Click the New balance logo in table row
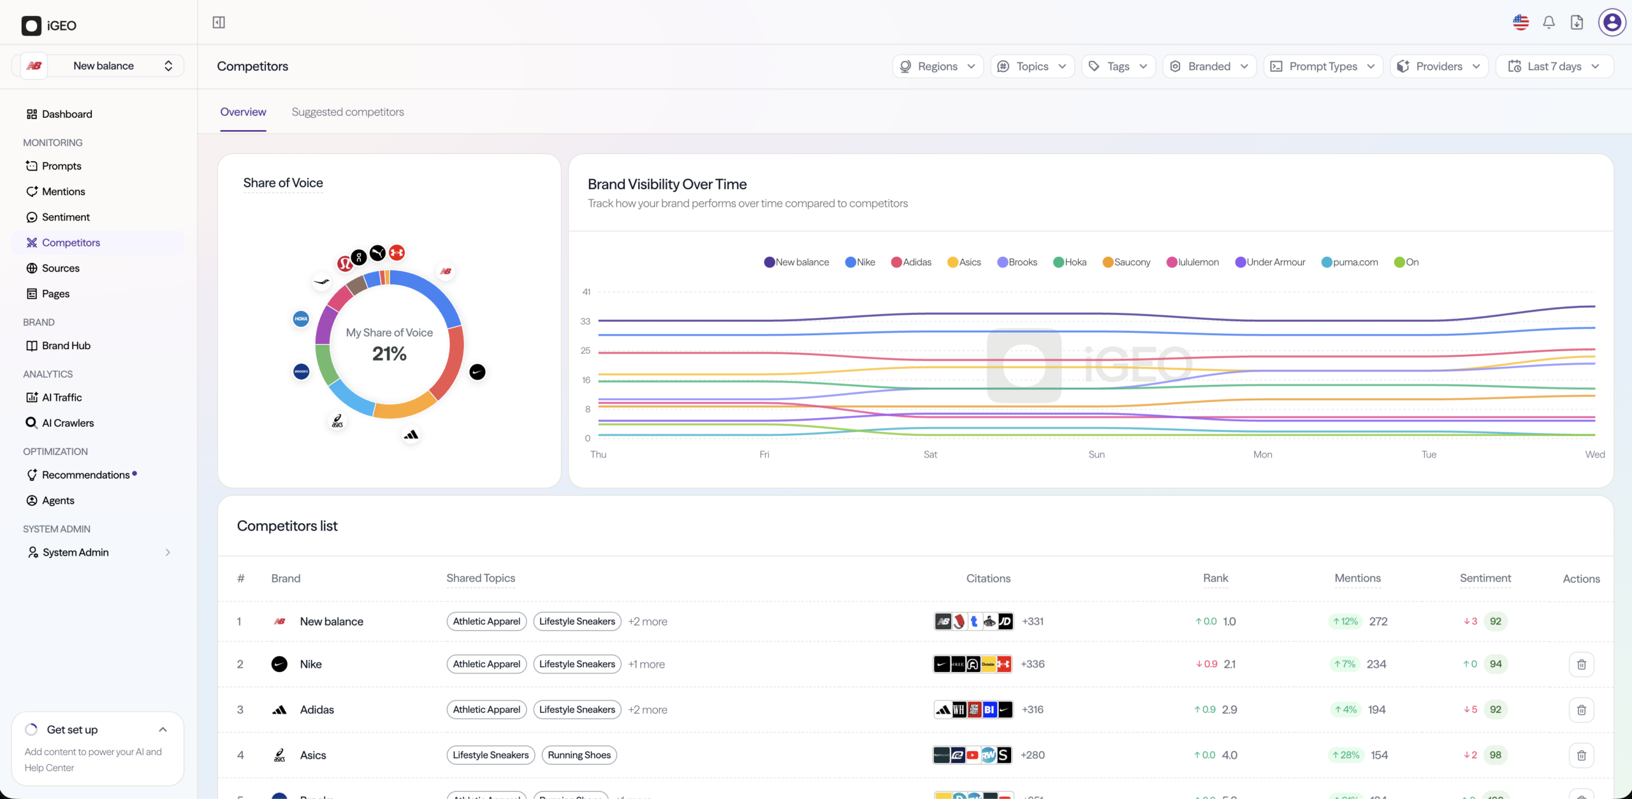Screen dimensions: 1632x799 pyautogui.click(x=279, y=621)
